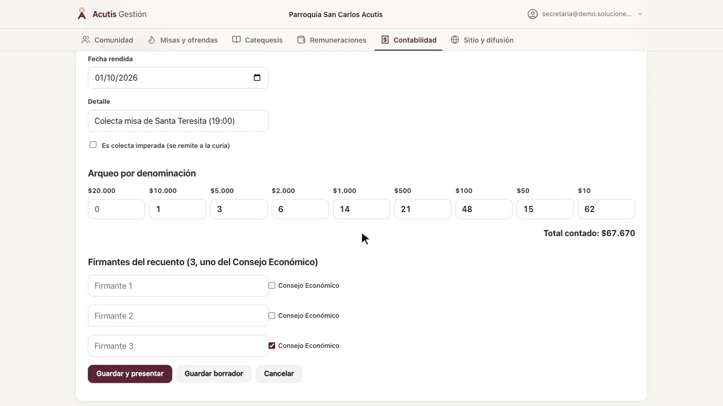Save with Guardar borrador button
Image resolution: width=723 pixels, height=406 pixels.
coord(214,374)
